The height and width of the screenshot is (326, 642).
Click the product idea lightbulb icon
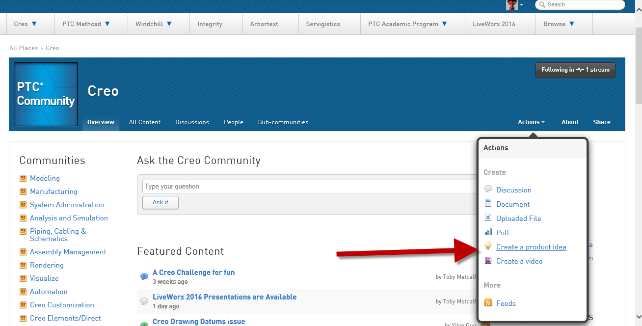(x=488, y=246)
